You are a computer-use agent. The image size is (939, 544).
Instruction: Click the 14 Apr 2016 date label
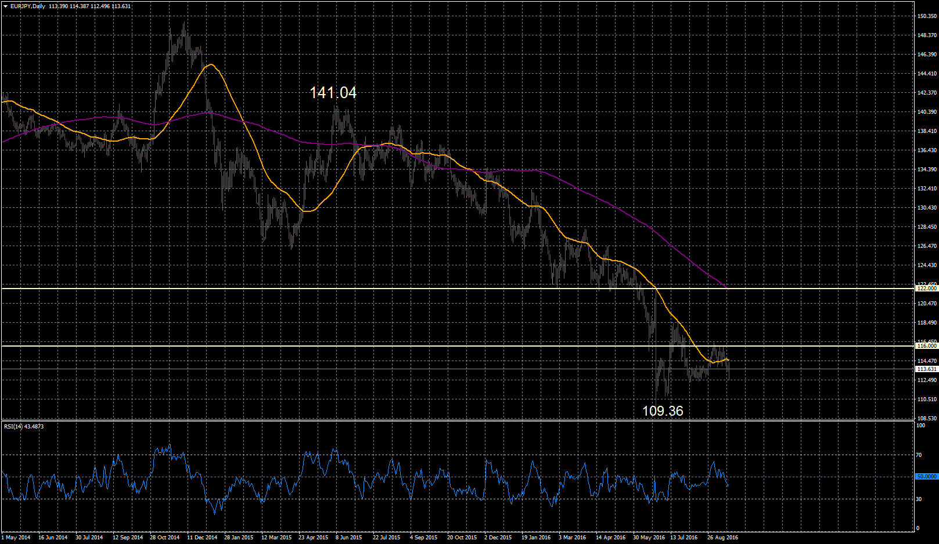[x=610, y=538]
